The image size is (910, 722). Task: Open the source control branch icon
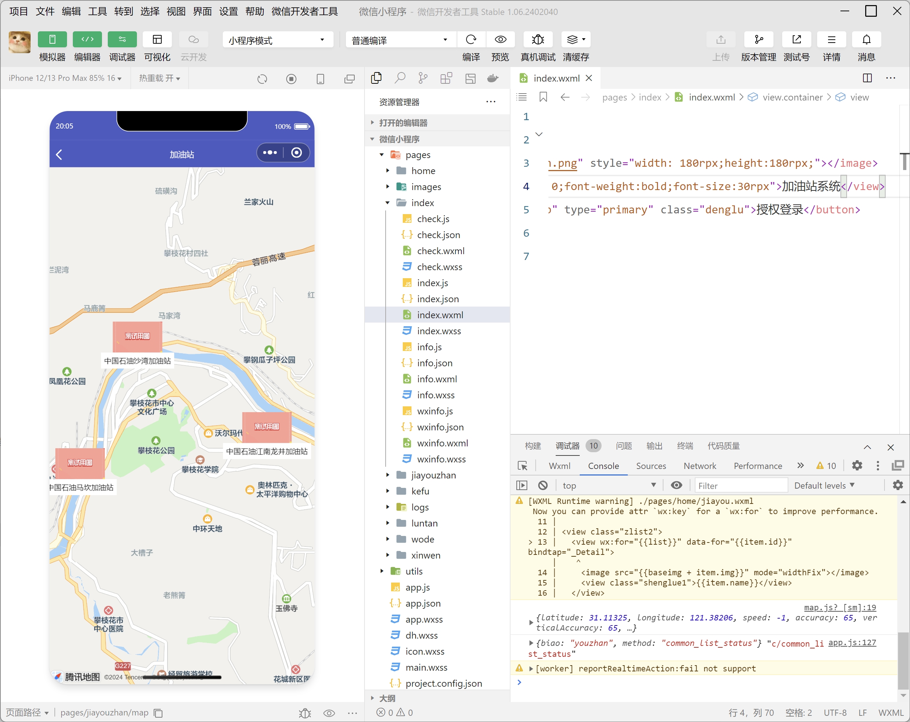[x=423, y=78]
